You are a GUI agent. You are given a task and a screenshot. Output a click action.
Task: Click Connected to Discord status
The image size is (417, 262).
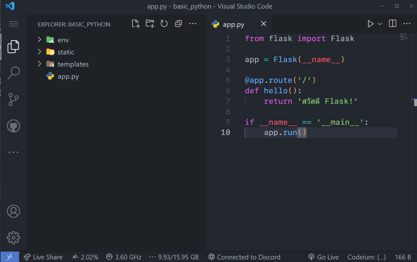click(244, 257)
